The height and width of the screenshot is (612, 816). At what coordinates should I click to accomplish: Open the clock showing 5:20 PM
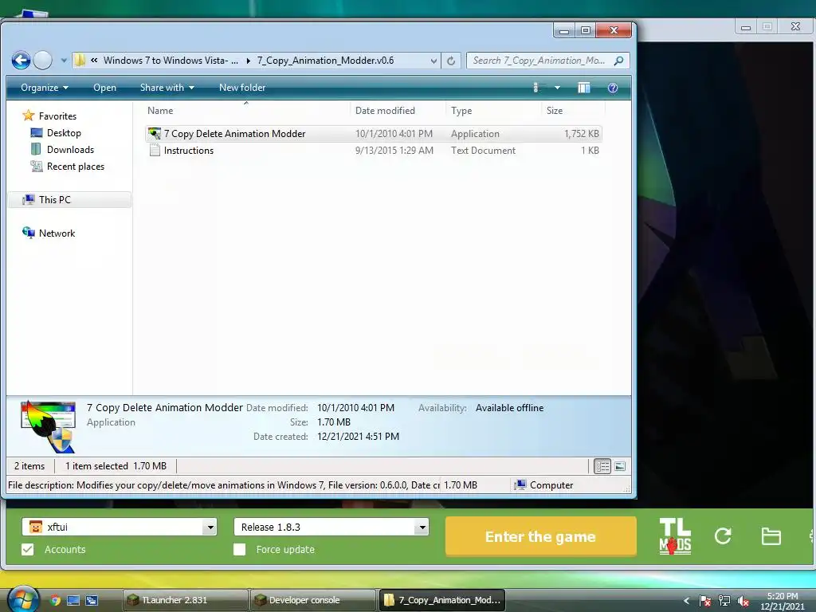(782, 601)
